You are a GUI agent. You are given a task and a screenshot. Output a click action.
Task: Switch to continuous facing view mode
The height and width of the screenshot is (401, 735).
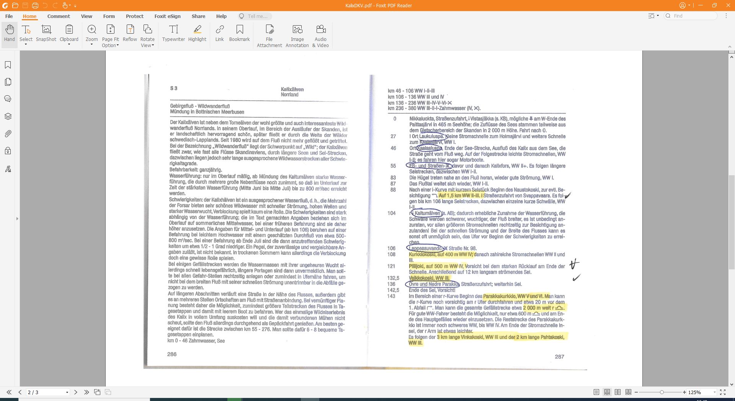point(628,392)
